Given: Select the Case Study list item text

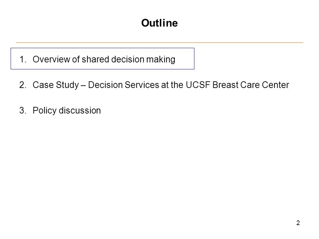Looking at the screenshot, I should 161,85.
